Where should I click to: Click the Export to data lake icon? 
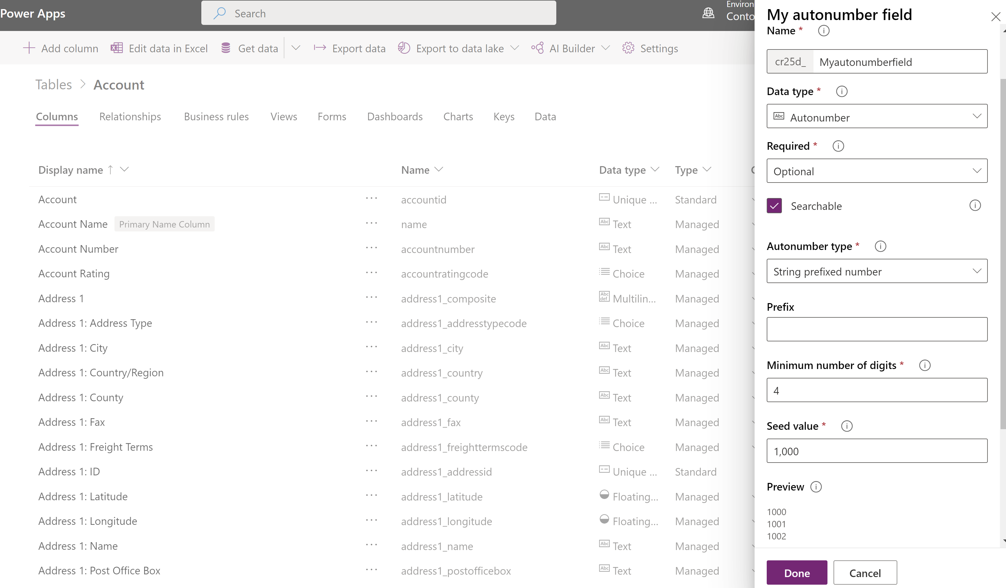point(404,48)
